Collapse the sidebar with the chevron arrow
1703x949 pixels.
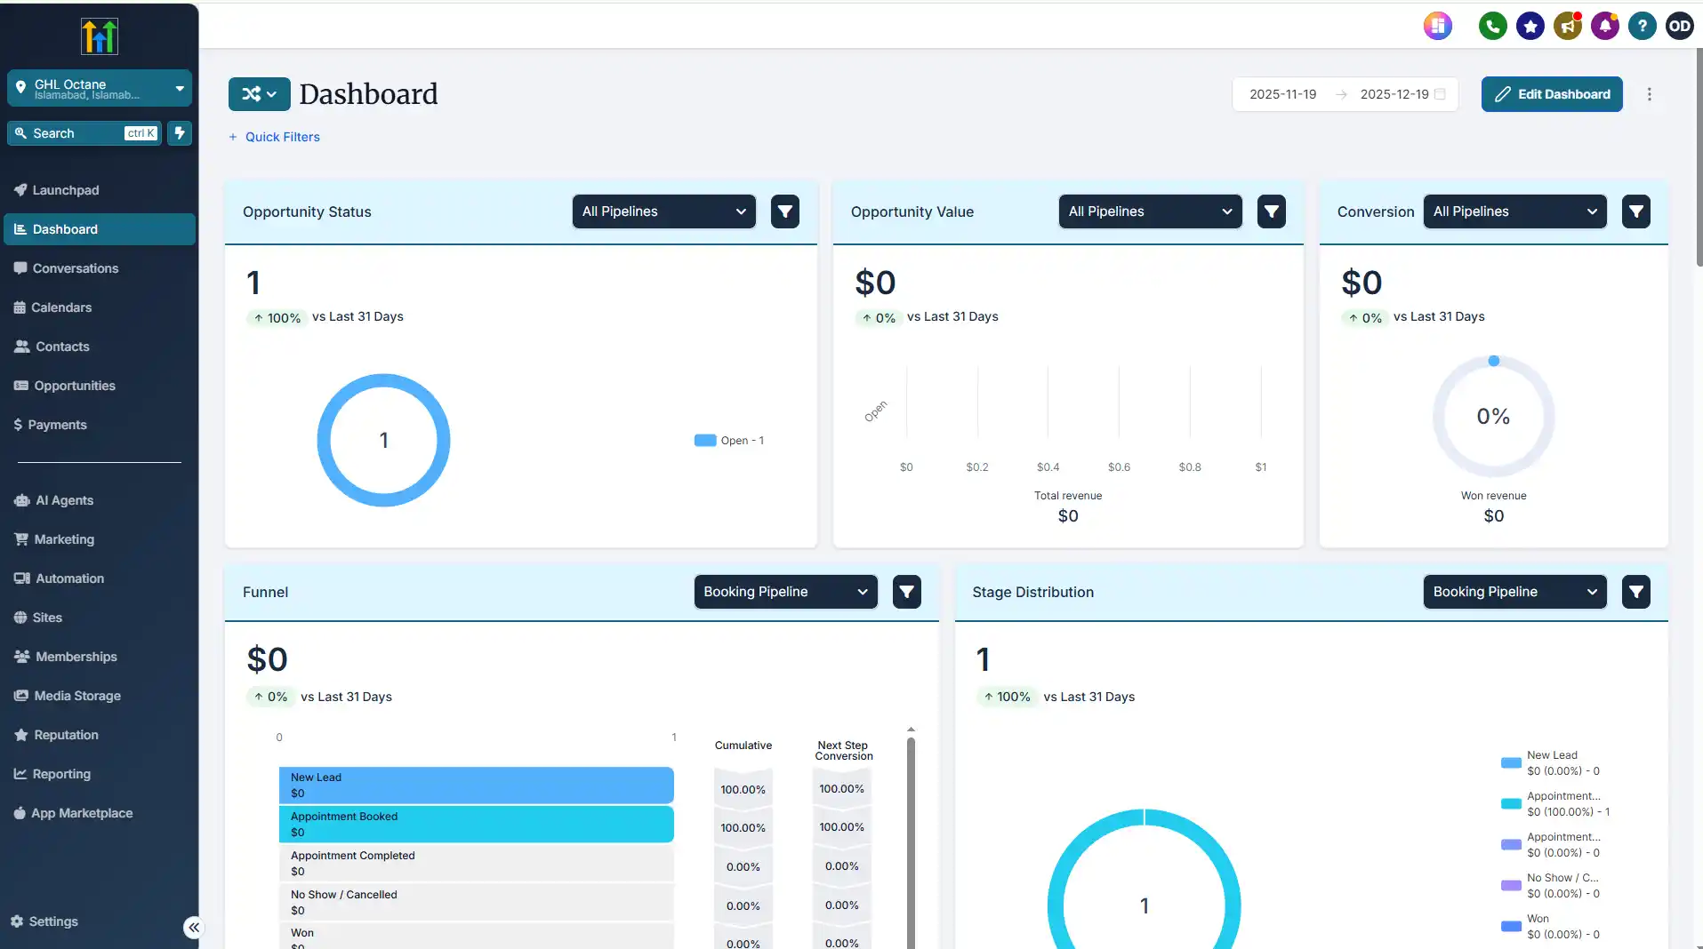[193, 927]
